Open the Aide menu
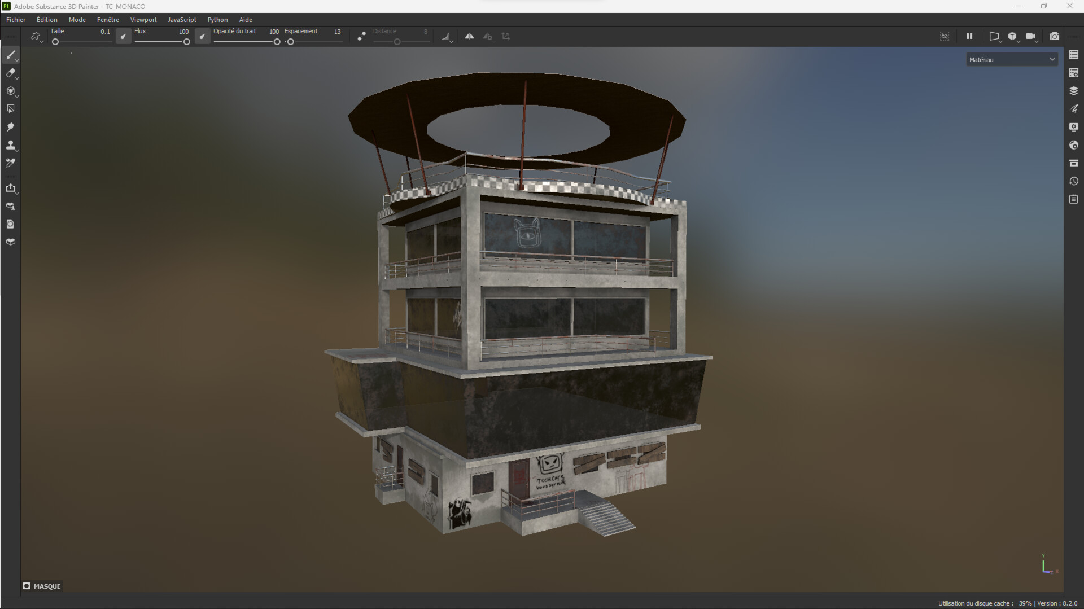 point(246,19)
